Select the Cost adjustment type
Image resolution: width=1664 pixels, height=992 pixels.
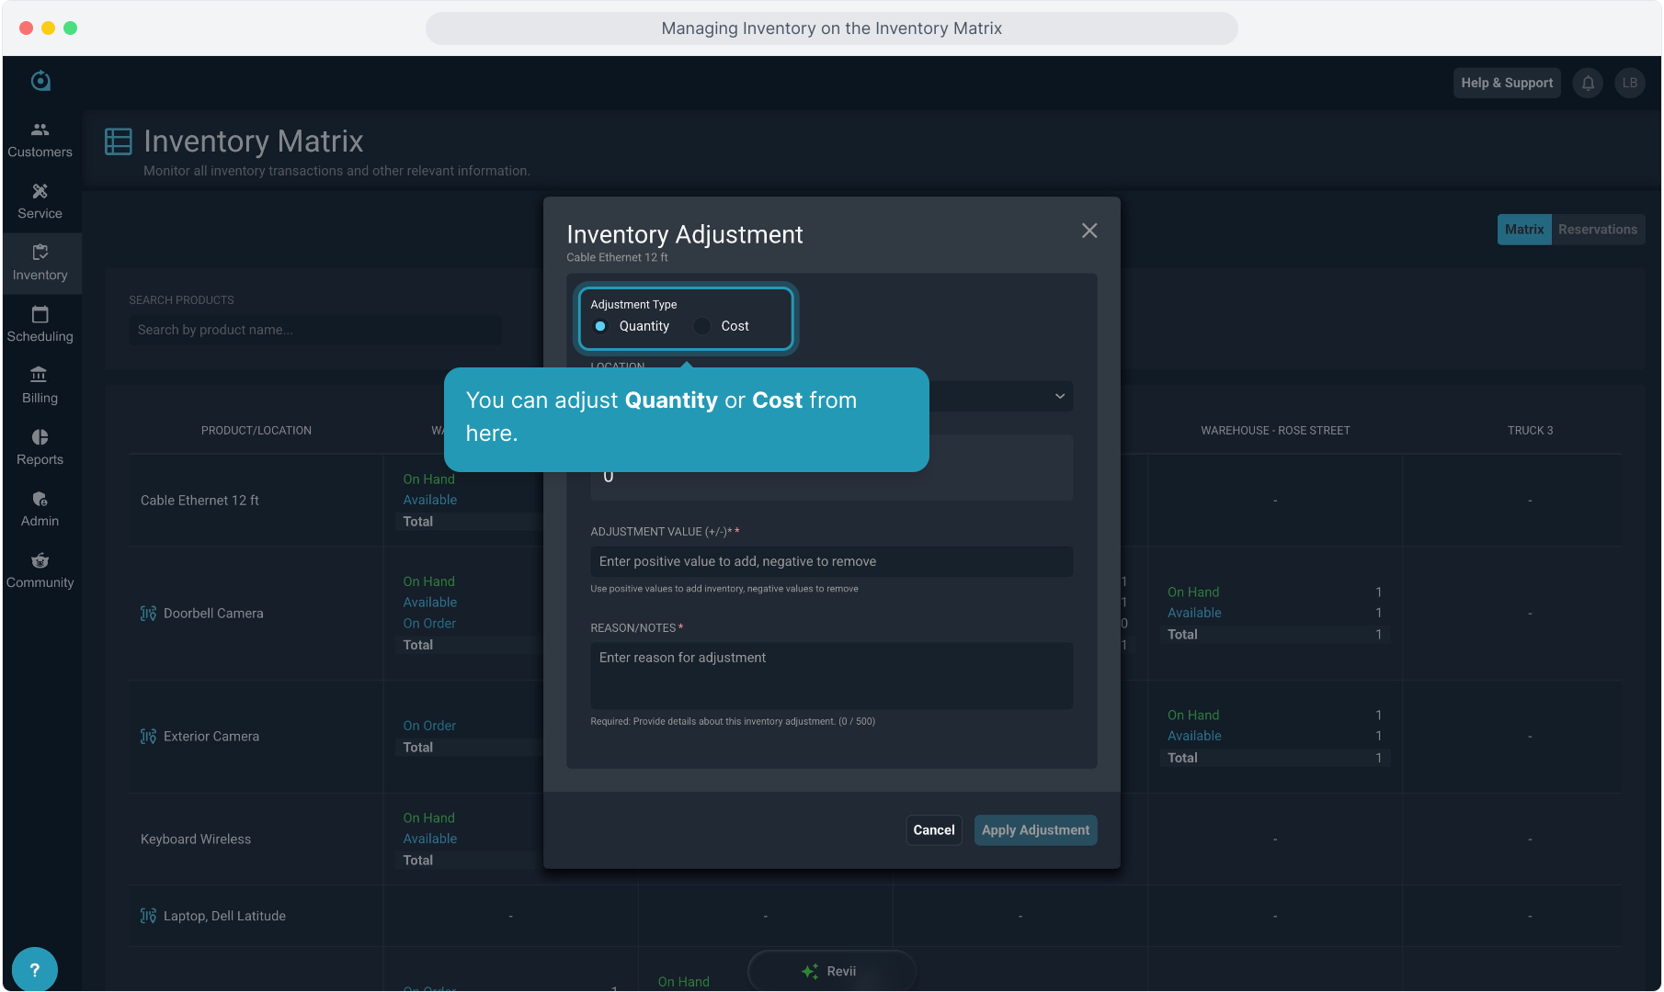[702, 326]
